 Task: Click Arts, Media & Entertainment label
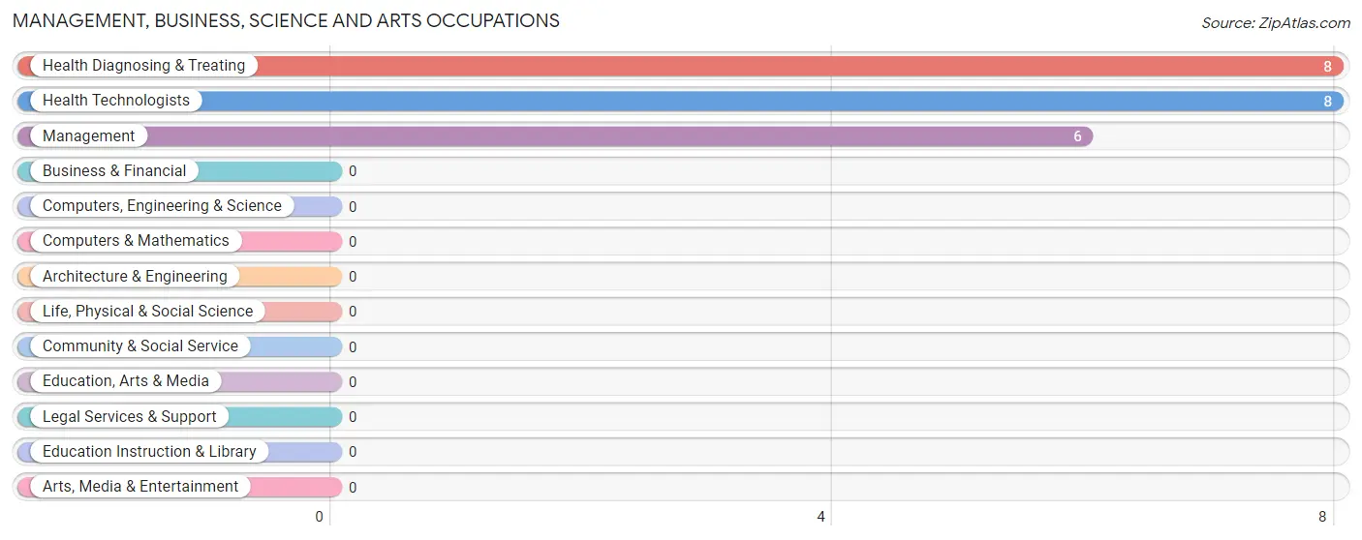pyautogui.click(x=140, y=487)
